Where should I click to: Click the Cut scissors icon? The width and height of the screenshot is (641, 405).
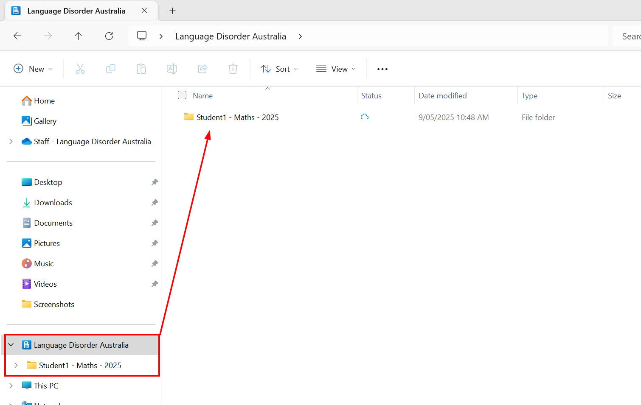click(80, 69)
